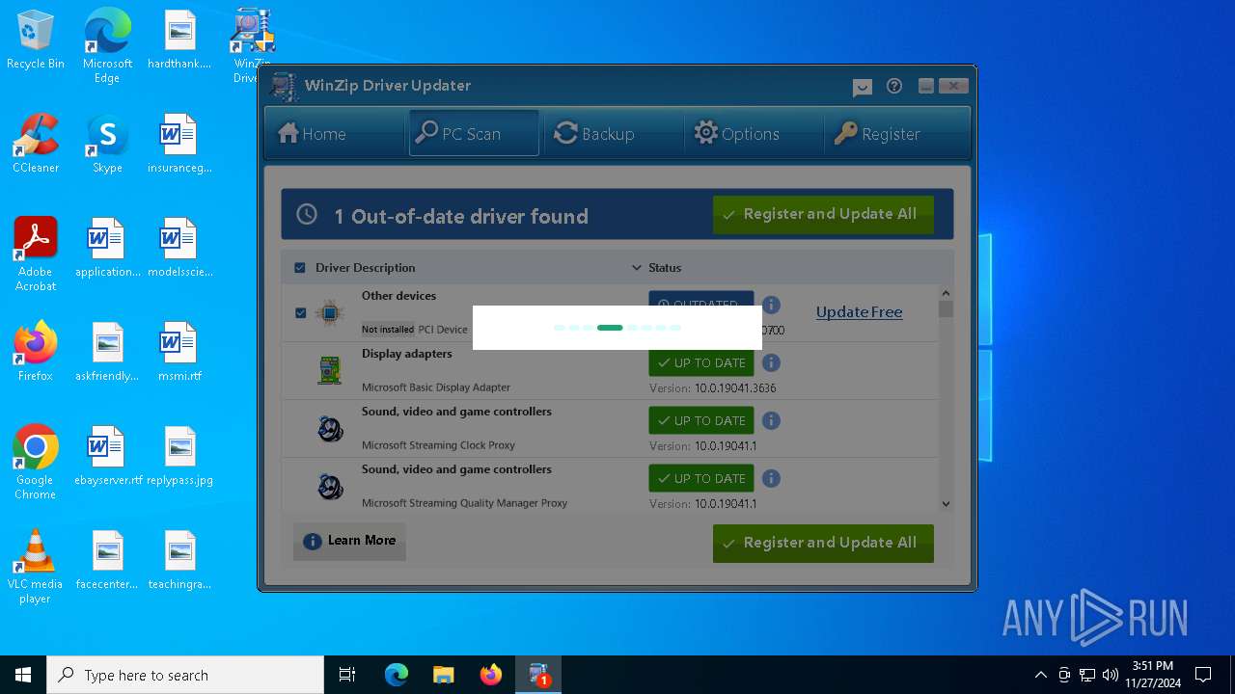Image resolution: width=1235 pixels, height=694 pixels.
Task: Click UP TO DATE badge for Display adapters
Action: 701,363
